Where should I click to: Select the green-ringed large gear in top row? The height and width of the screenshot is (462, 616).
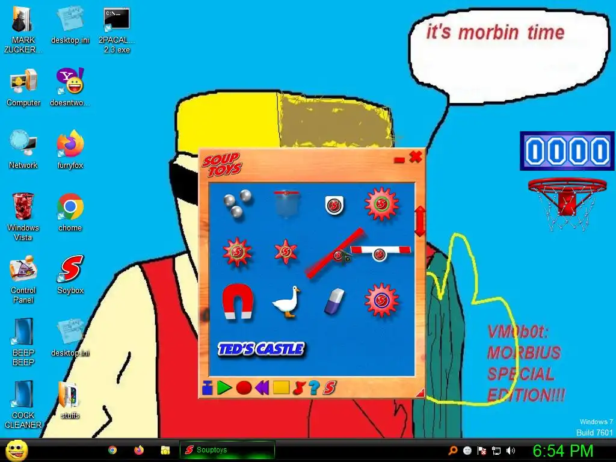coord(381,203)
